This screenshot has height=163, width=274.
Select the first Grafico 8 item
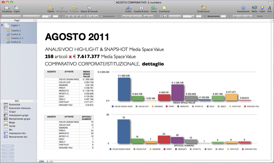point(15,34)
